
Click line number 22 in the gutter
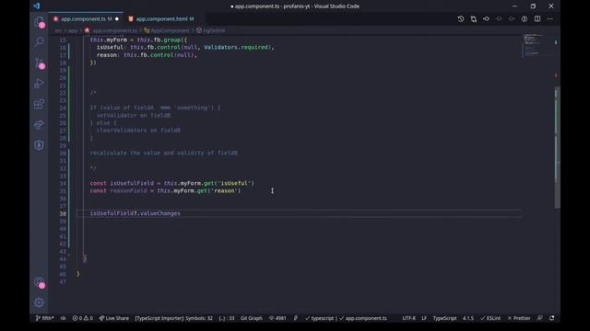click(x=63, y=93)
